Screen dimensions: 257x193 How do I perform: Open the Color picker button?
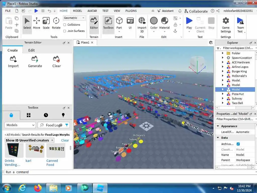tap(154, 23)
